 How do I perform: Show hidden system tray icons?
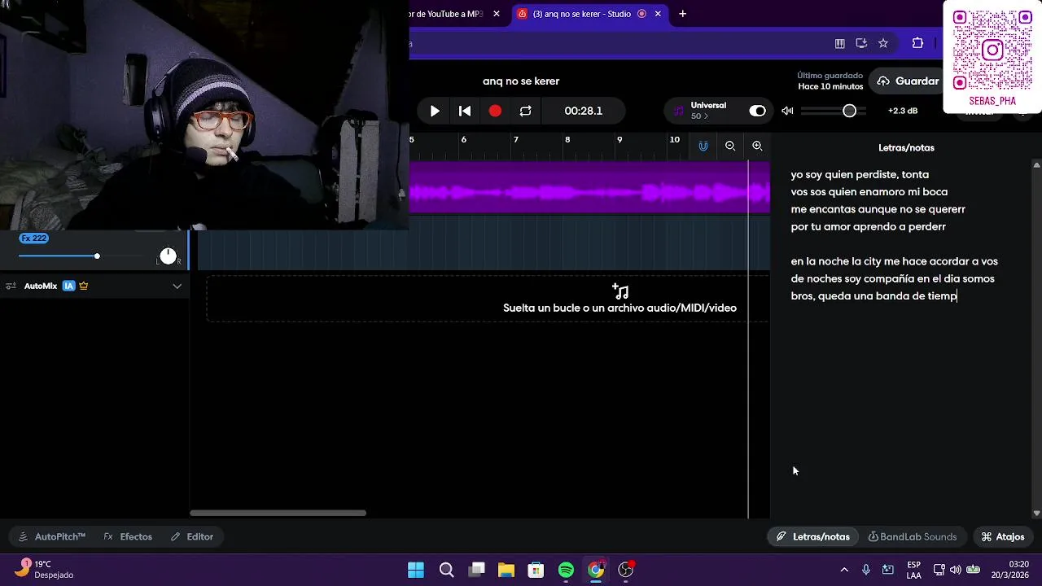844,570
